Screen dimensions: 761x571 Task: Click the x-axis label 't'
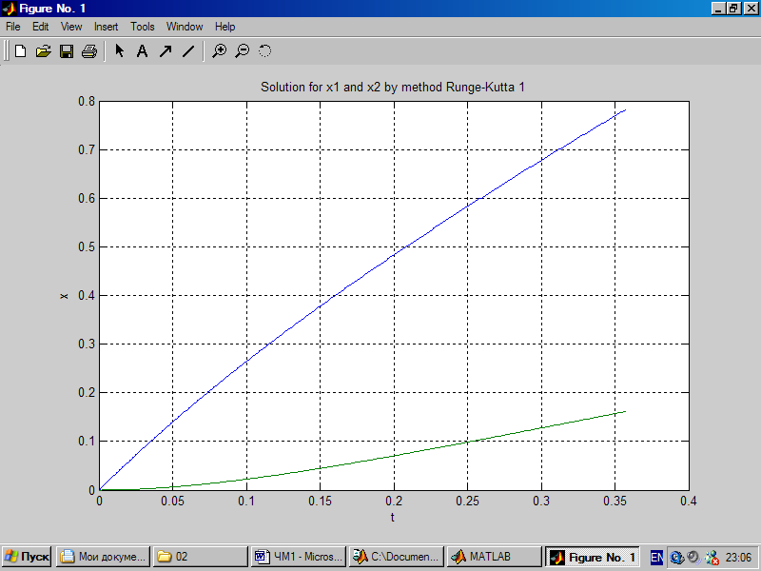pos(393,517)
